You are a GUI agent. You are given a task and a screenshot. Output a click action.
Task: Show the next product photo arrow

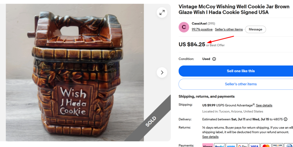tap(162, 72)
